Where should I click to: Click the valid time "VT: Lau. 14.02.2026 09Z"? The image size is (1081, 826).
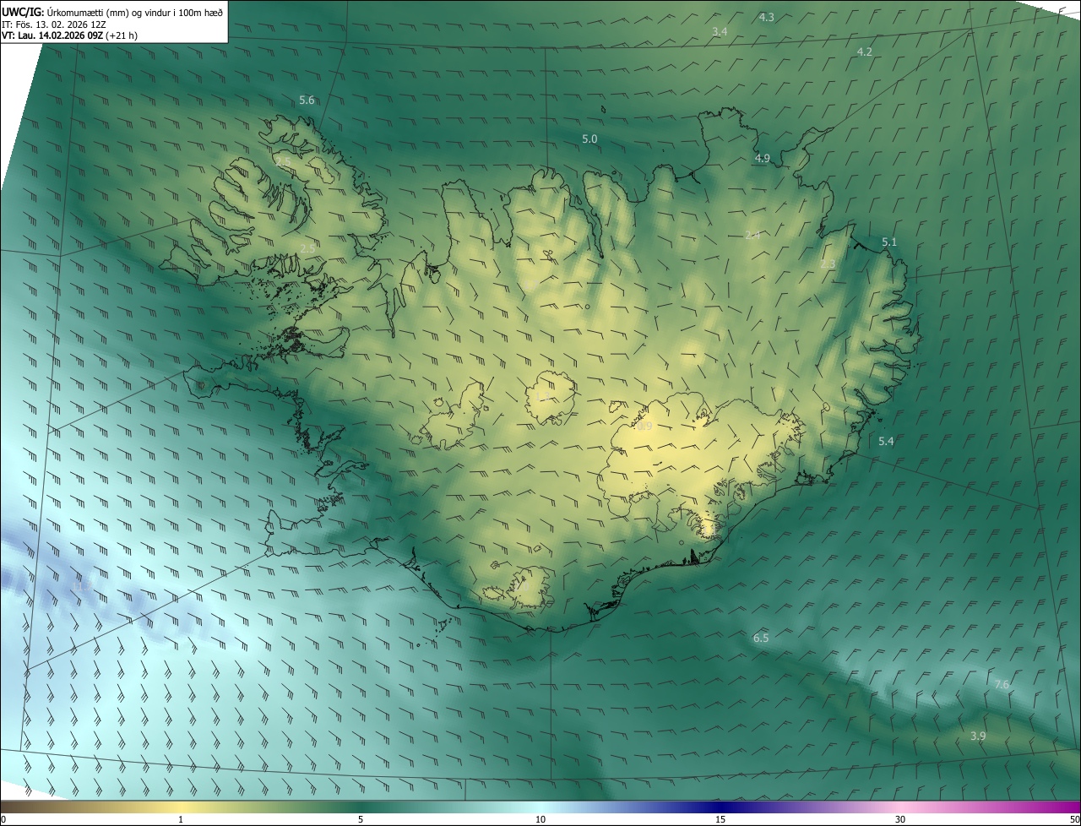click(52, 35)
